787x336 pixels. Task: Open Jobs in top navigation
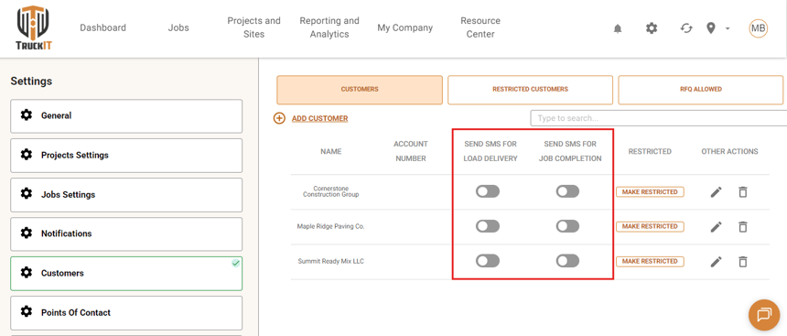pyautogui.click(x=178, y=27)
